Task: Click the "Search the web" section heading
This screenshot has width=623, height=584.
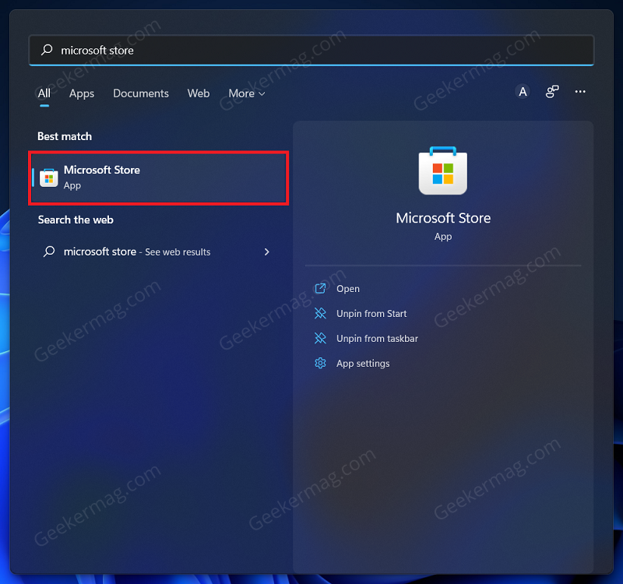Action: 76,220
